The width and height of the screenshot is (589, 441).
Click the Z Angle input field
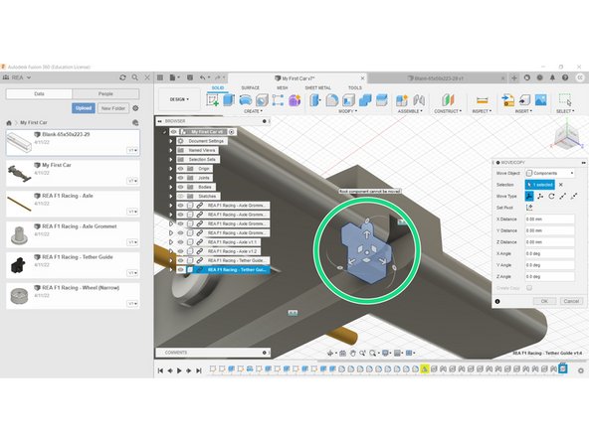pyautogui.click(x=550, y=276)
